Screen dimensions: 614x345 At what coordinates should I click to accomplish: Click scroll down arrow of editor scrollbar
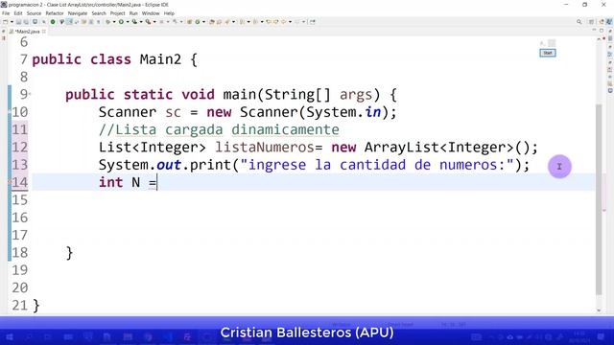599,310
